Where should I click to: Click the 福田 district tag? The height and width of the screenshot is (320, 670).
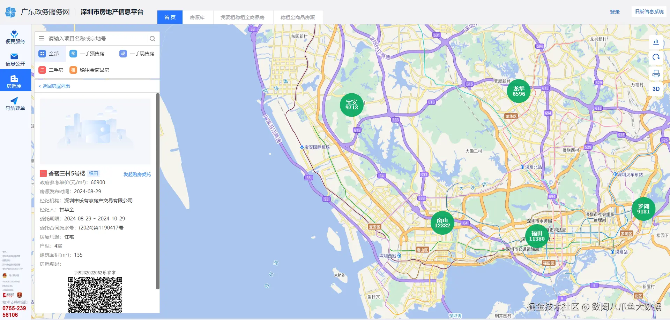(94, 173)
